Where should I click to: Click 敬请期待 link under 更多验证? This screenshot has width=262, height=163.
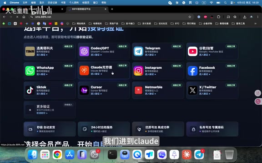42,113
